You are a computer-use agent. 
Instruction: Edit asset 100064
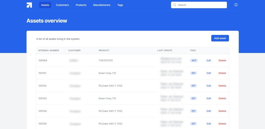pyautogui.click(x=209, y=60)
